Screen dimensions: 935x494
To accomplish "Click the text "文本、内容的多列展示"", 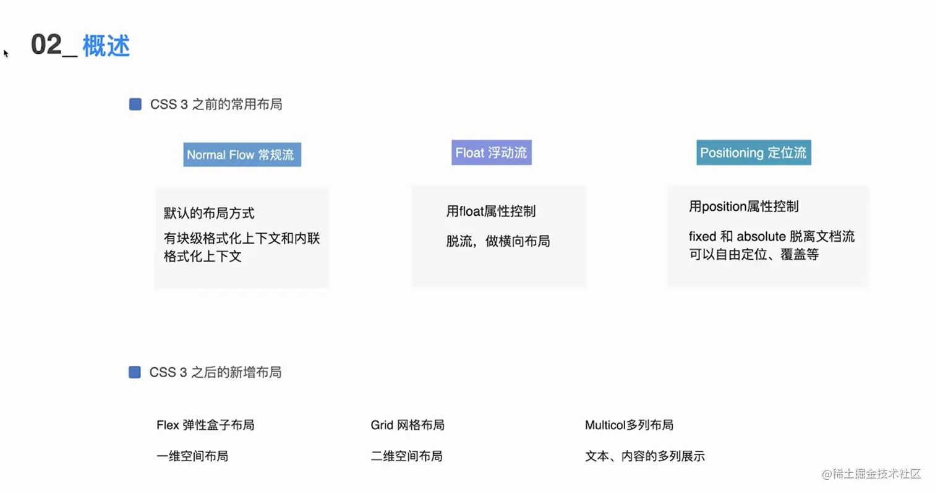I will (645, 457).
